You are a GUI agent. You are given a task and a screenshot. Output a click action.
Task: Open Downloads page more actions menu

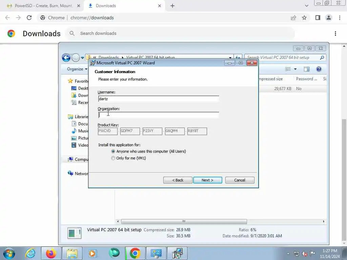tap(335, 34)
